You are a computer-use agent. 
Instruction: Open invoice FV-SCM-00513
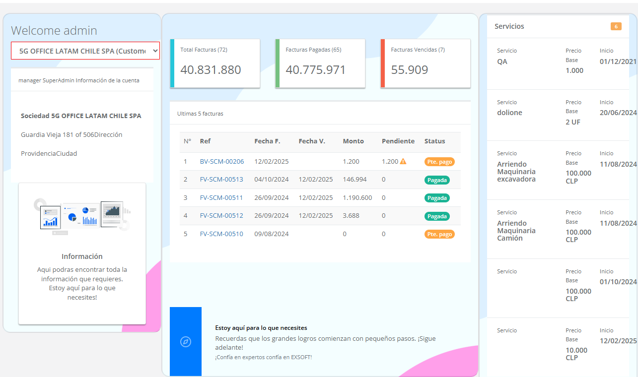coord(221,180)
